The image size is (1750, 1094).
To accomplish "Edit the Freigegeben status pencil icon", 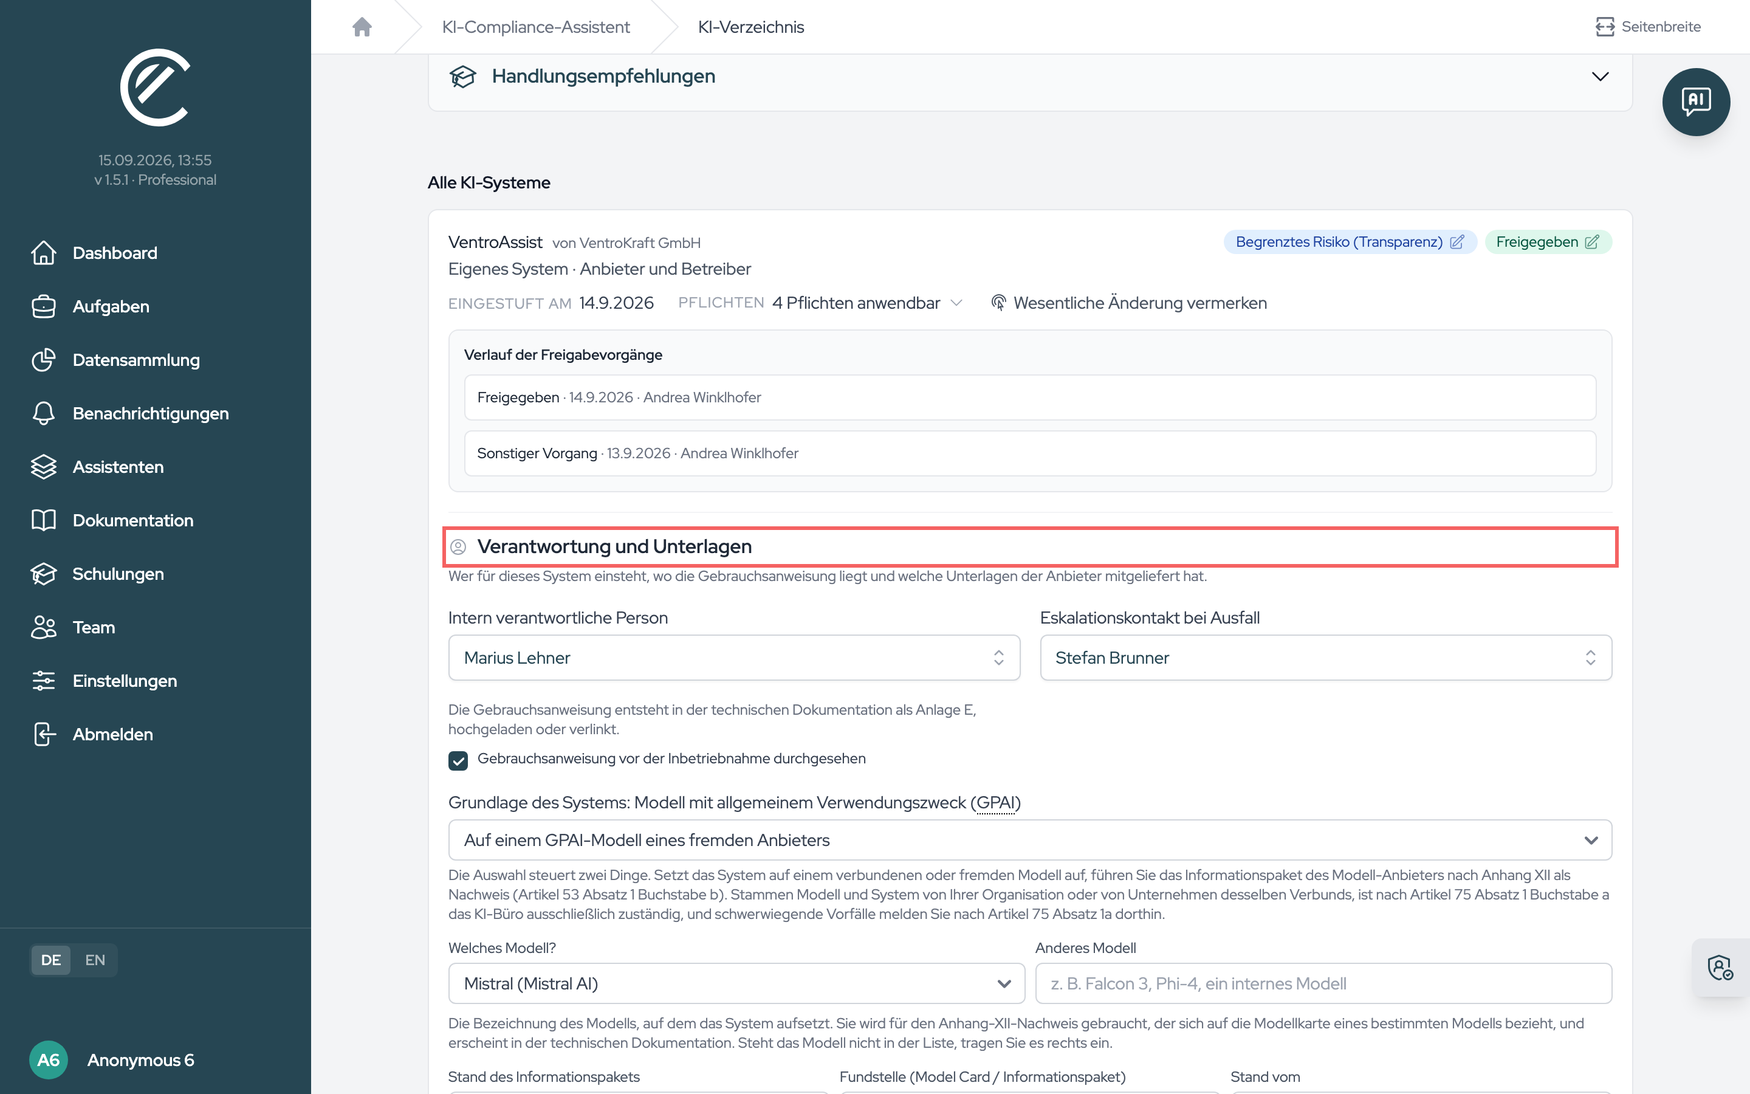I will [x=1591, y=242].
